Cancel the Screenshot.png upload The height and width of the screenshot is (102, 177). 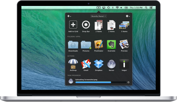click(x=128, y=82)
